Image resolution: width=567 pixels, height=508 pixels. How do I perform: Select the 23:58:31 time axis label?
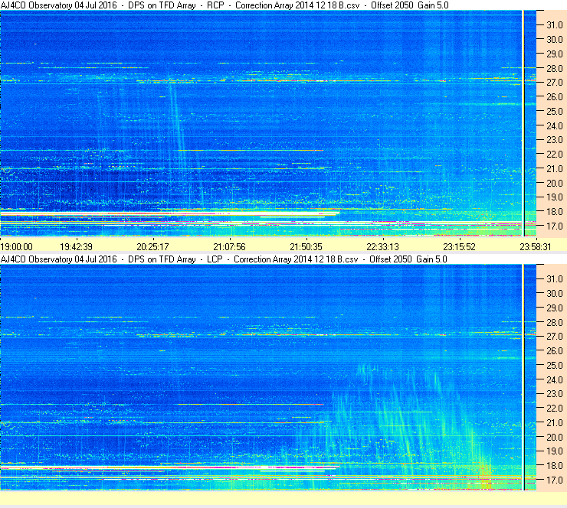536,247
